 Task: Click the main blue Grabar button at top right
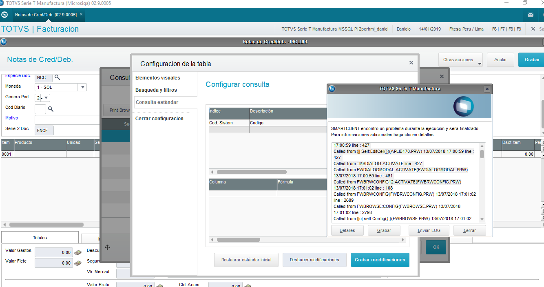532,60
